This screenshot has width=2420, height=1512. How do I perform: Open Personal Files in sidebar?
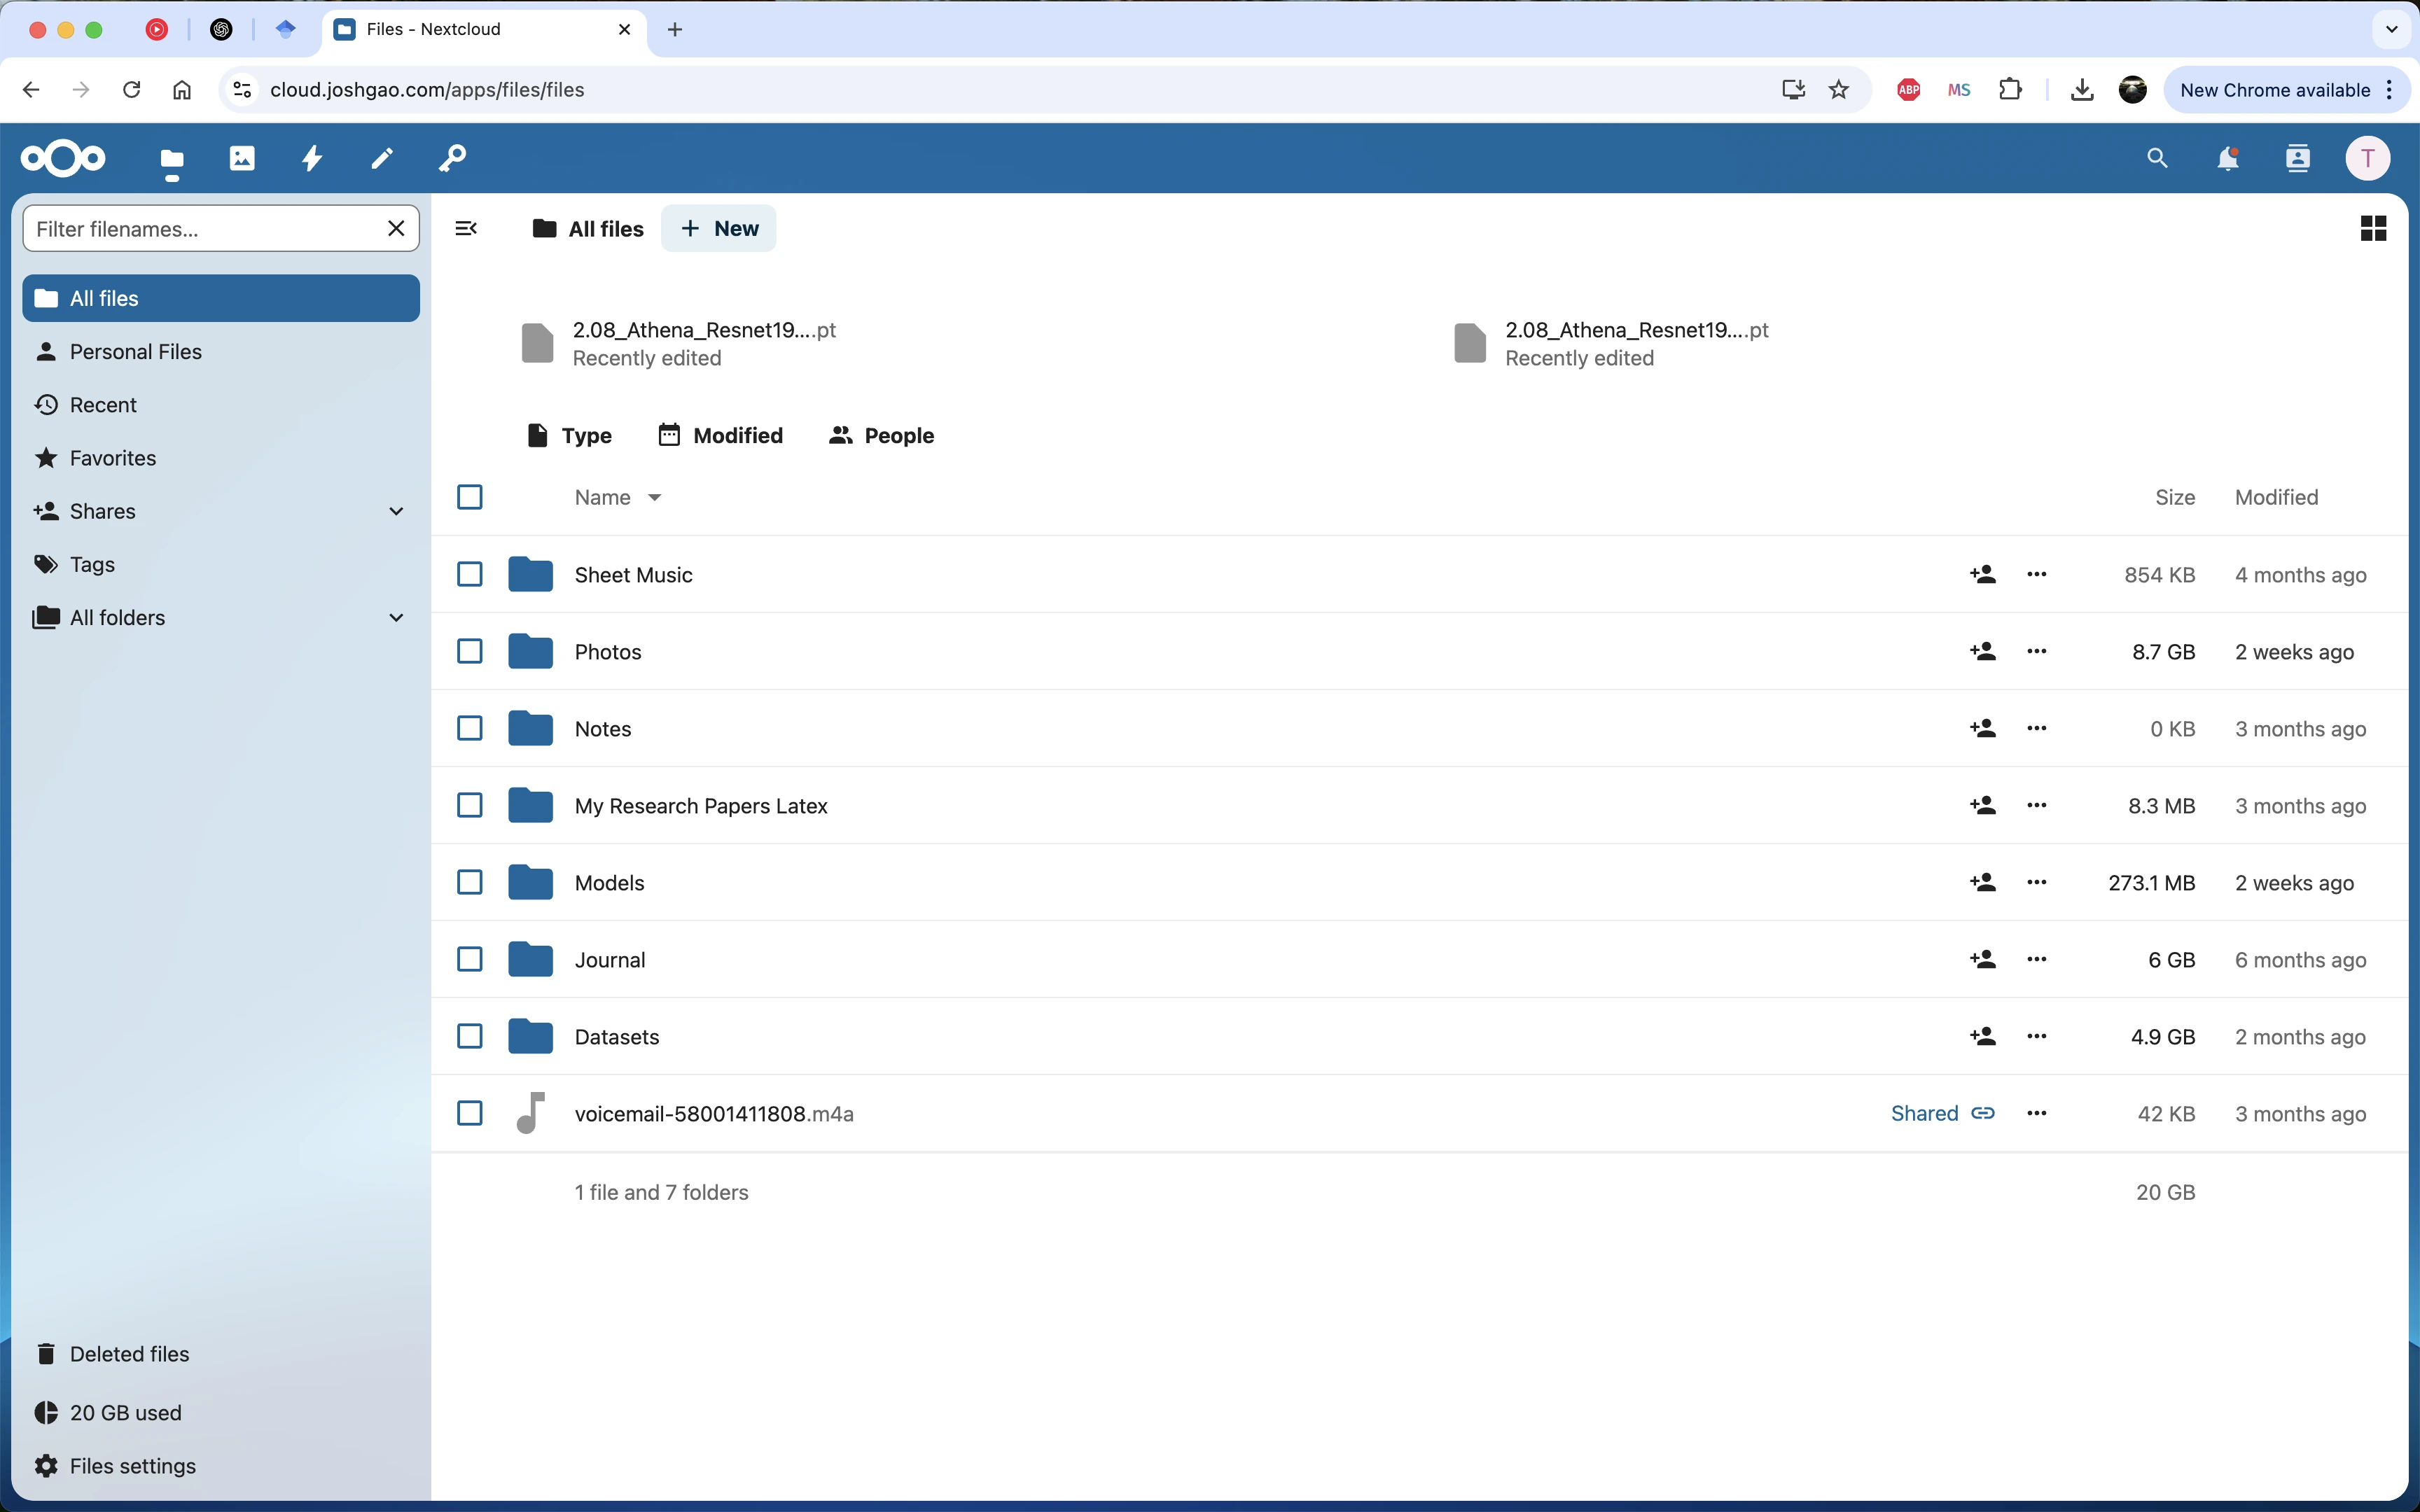point(221,352)
